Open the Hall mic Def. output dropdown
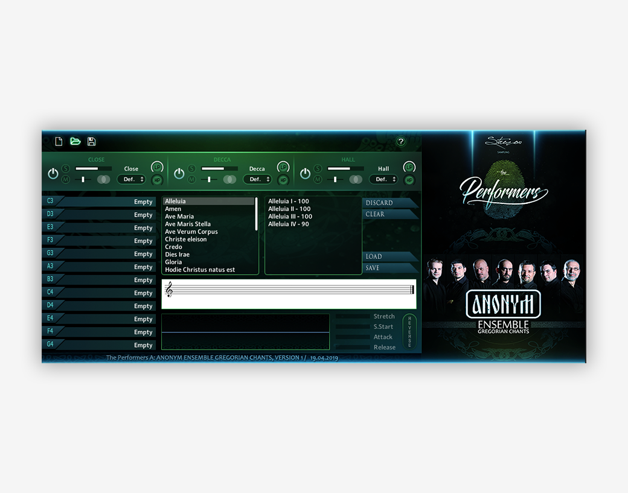This screenshot has width=628, height=493. 383,179
